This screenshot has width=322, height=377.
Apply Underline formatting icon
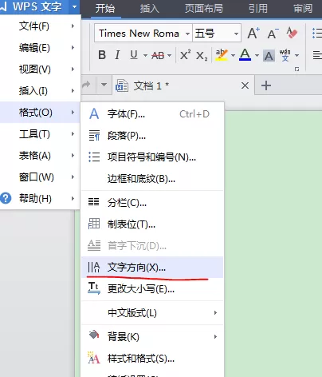[x=134, y=55]
